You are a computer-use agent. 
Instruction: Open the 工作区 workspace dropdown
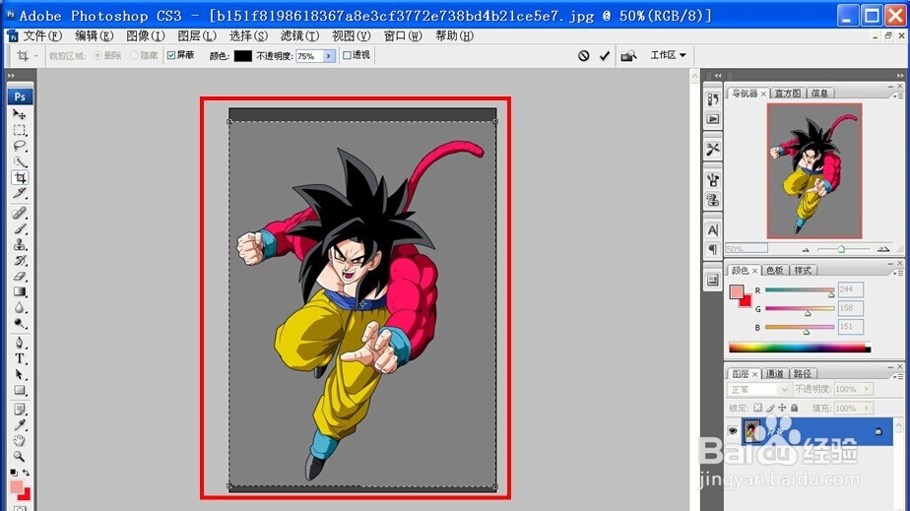(668, 55)
